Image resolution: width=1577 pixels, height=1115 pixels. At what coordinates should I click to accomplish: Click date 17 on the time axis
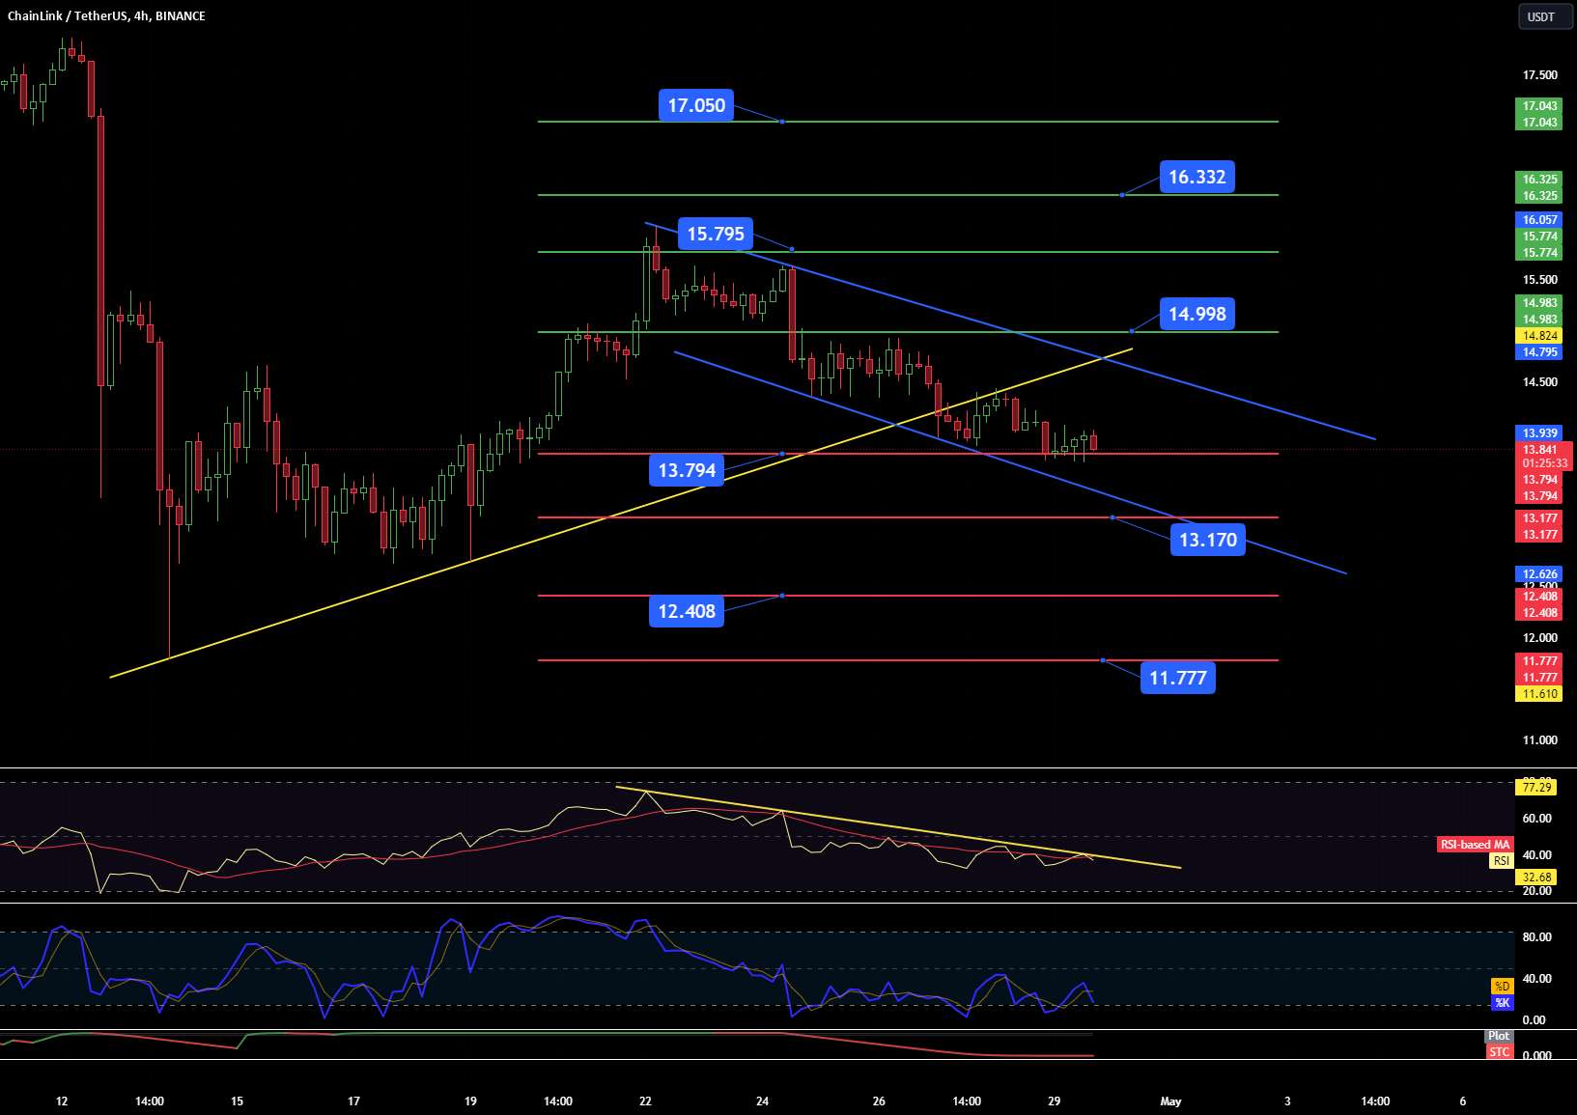(353, 1101)
